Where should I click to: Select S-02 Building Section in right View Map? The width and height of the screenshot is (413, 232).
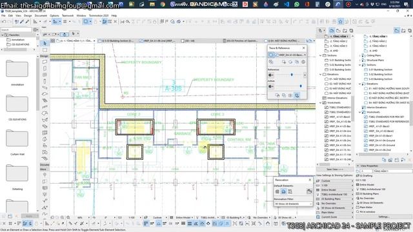[381, 75]
